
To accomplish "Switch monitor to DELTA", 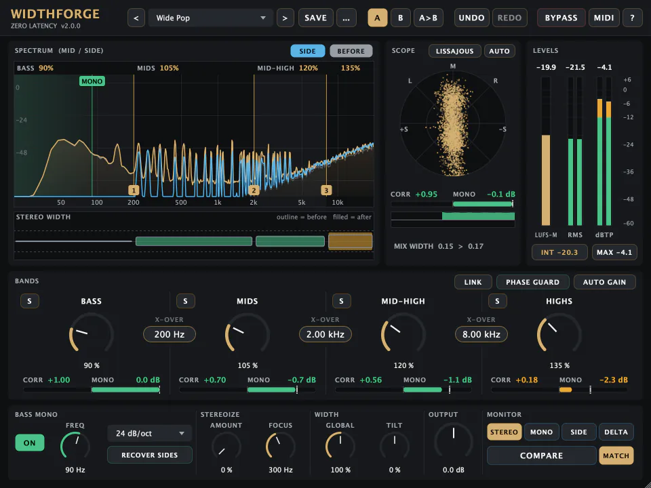I will pyautogui.click(x=616, y=432).
